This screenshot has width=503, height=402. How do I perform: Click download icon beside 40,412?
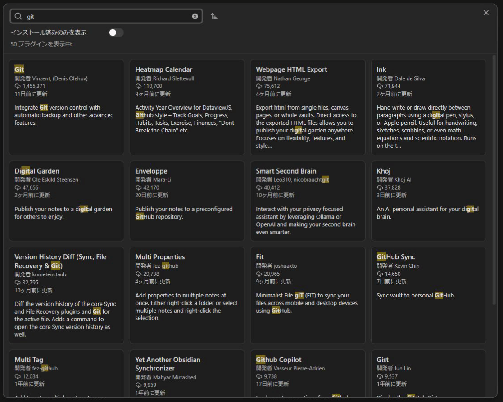coord(259,187)
